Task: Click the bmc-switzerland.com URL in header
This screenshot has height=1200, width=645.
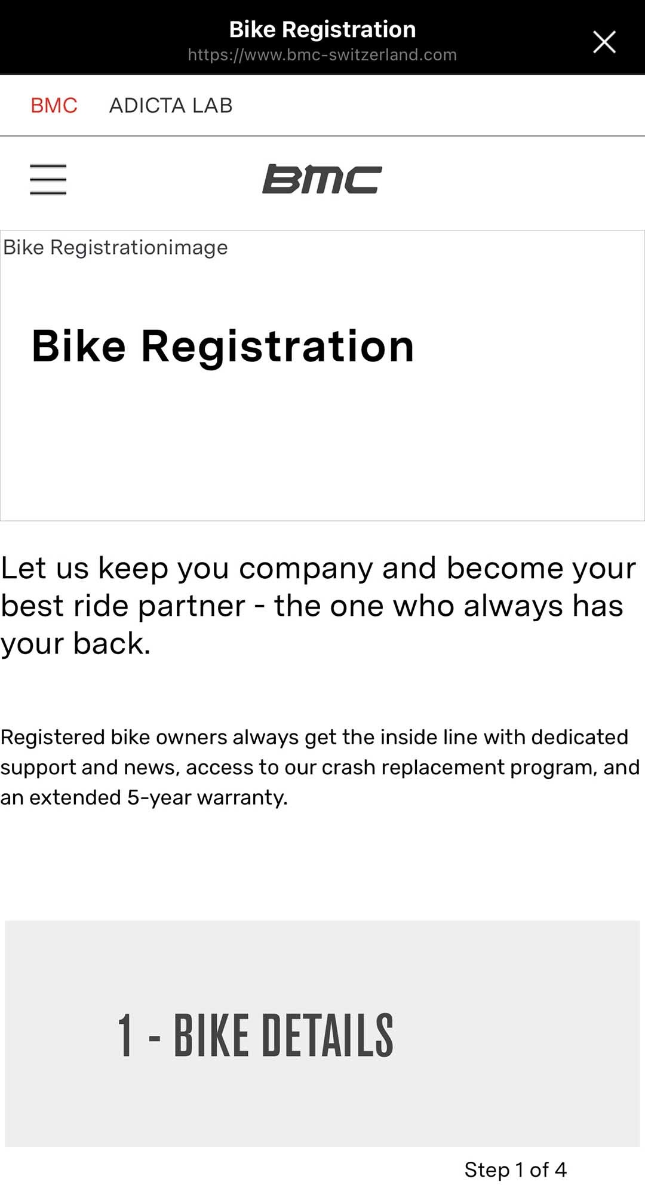Action: (322, 55)
